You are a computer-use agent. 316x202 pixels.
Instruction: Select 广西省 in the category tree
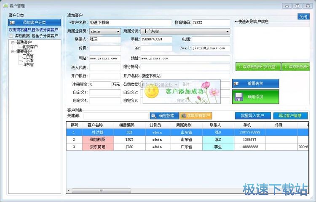click(28, 56)
